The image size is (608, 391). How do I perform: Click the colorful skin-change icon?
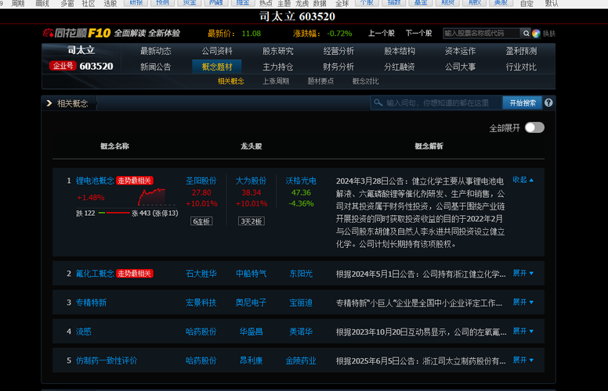536,34
